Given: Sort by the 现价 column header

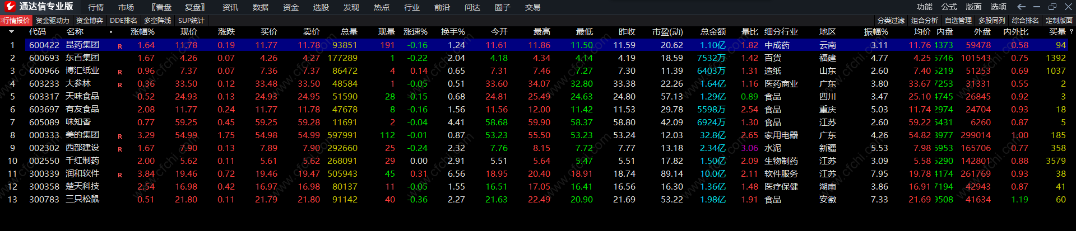Looking at the screenshot, I should [189, 32].
